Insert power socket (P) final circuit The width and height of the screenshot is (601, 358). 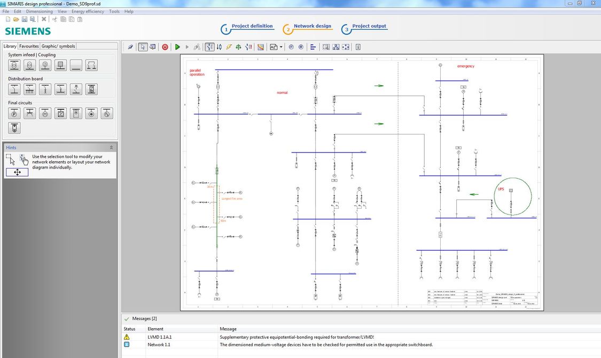coord(14,113)
